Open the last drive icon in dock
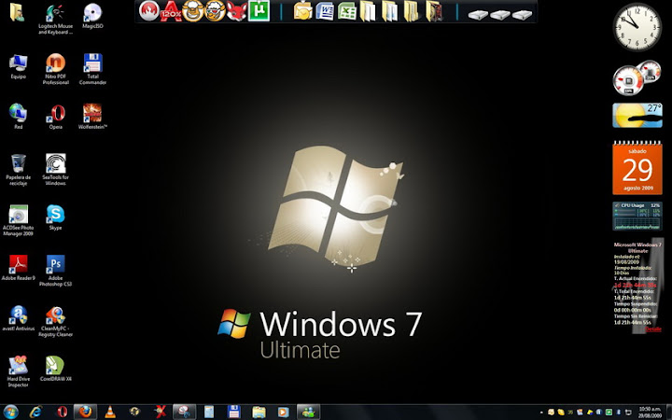The width and height of the screenshot is (672, 420). (x=522, y=15)
